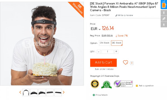This screenshot has height=100, width=167.
Task: Open the EUR currency dropdown
Action: pos(95,29)
